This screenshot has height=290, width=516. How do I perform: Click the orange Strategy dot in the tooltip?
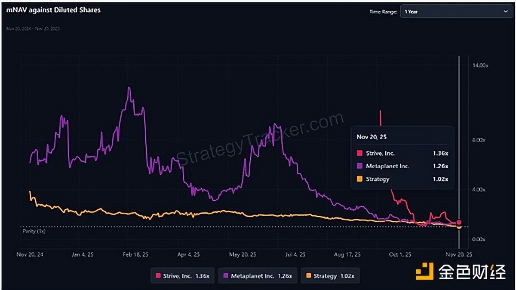coord(359,179)
